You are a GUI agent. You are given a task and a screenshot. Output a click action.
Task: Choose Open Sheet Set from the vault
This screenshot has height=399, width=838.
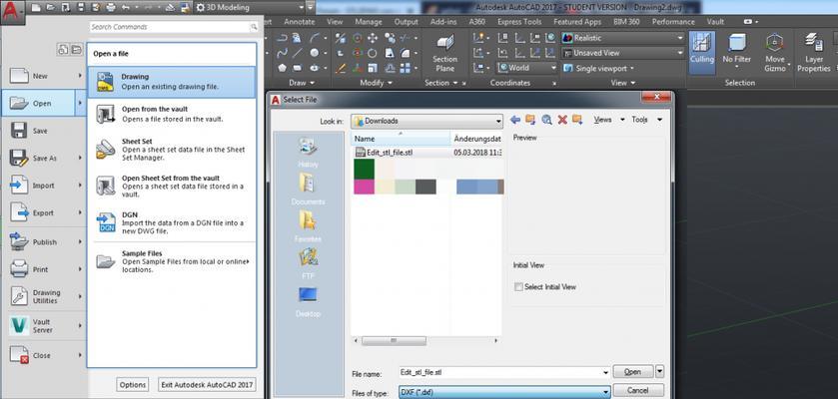[172, 187]
